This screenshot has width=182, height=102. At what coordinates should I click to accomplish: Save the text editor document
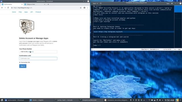pos(168,3)
